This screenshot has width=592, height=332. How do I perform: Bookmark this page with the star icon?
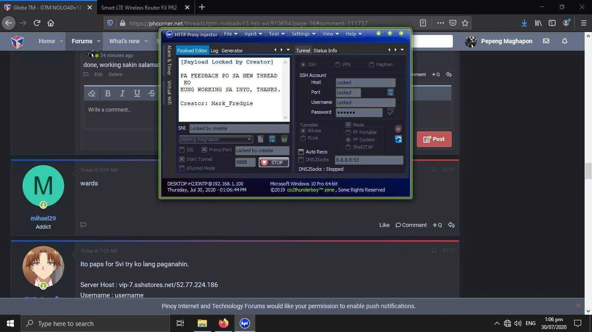click(x=465, y=23)
